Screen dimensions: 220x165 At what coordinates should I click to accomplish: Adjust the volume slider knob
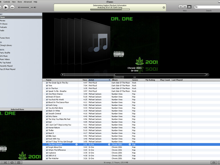point(30,7)
